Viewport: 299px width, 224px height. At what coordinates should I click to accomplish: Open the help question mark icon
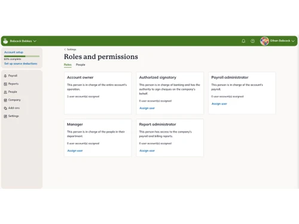click(252, 41)
